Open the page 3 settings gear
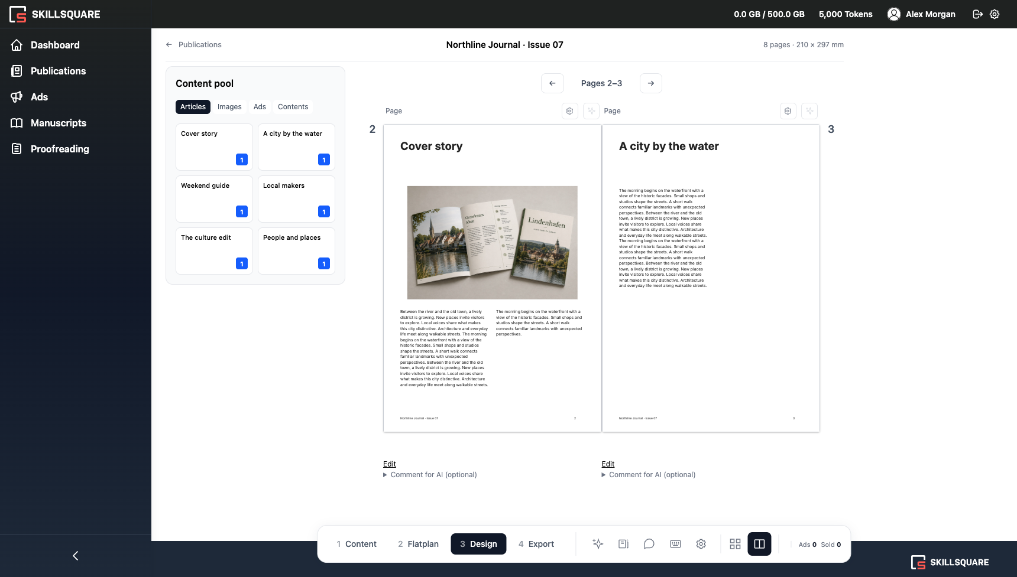The image size is (1017, 577). tap(788, 111)
